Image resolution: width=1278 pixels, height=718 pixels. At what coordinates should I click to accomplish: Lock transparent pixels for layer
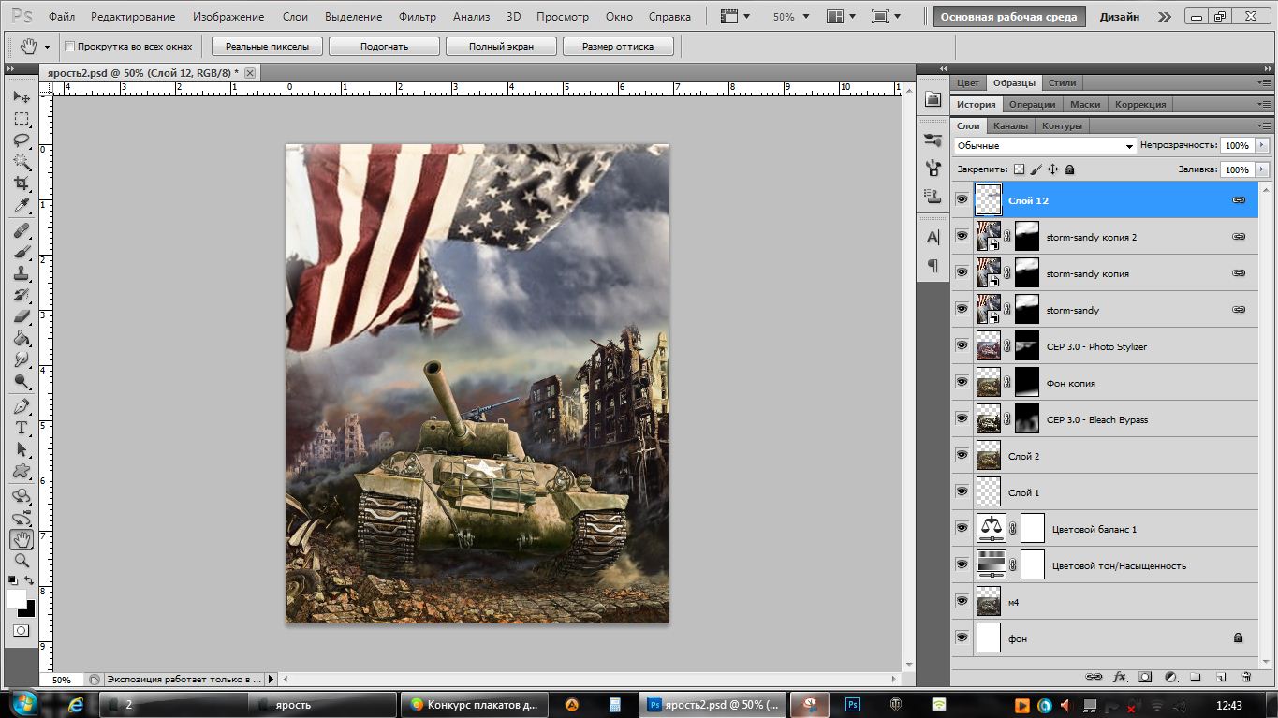click(x=1020, y=169)
